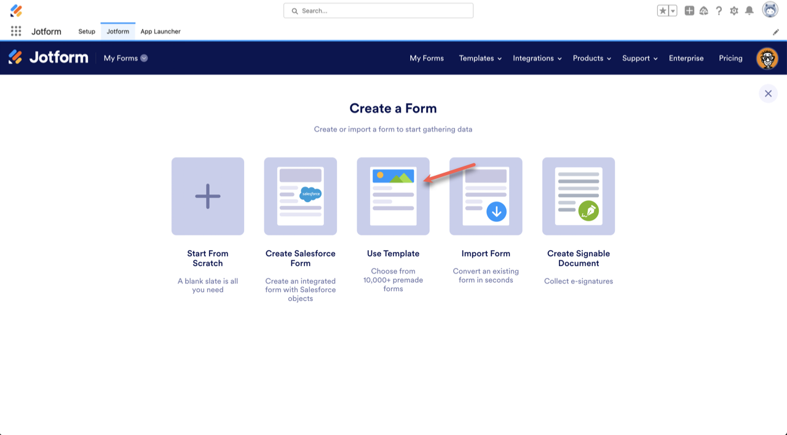Expand the My Forms dropdown beside logo

tap(125, 58)
